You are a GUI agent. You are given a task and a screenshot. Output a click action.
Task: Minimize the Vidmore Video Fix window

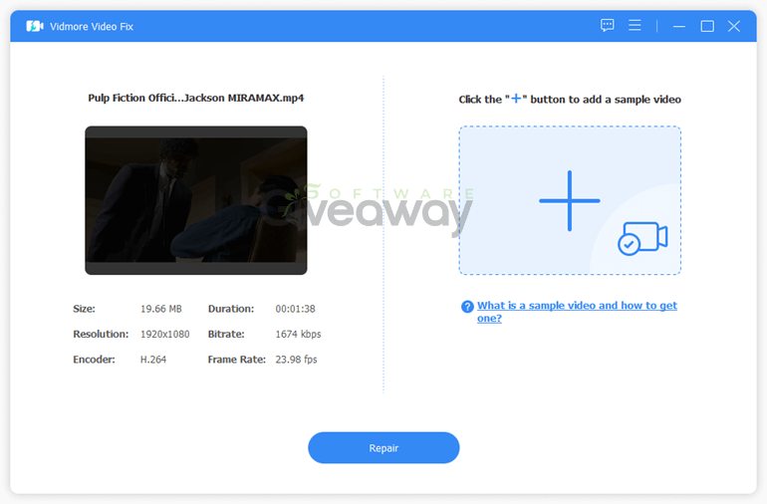coord(679,27)
